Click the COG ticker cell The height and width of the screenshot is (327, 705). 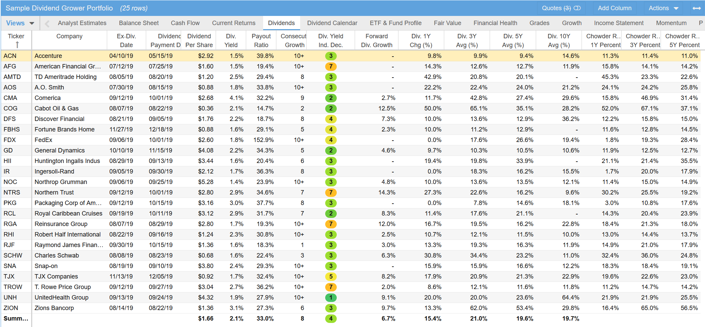tap(16, 108)
